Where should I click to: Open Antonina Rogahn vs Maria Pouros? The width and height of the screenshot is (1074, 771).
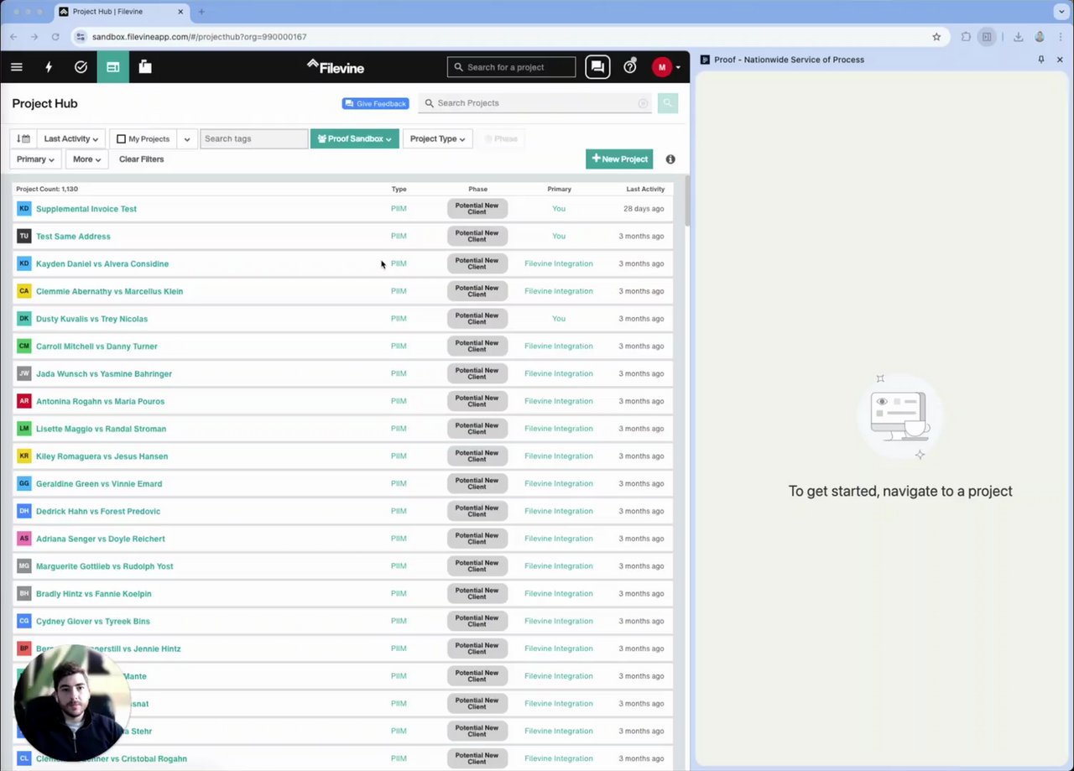coord(100,401)
